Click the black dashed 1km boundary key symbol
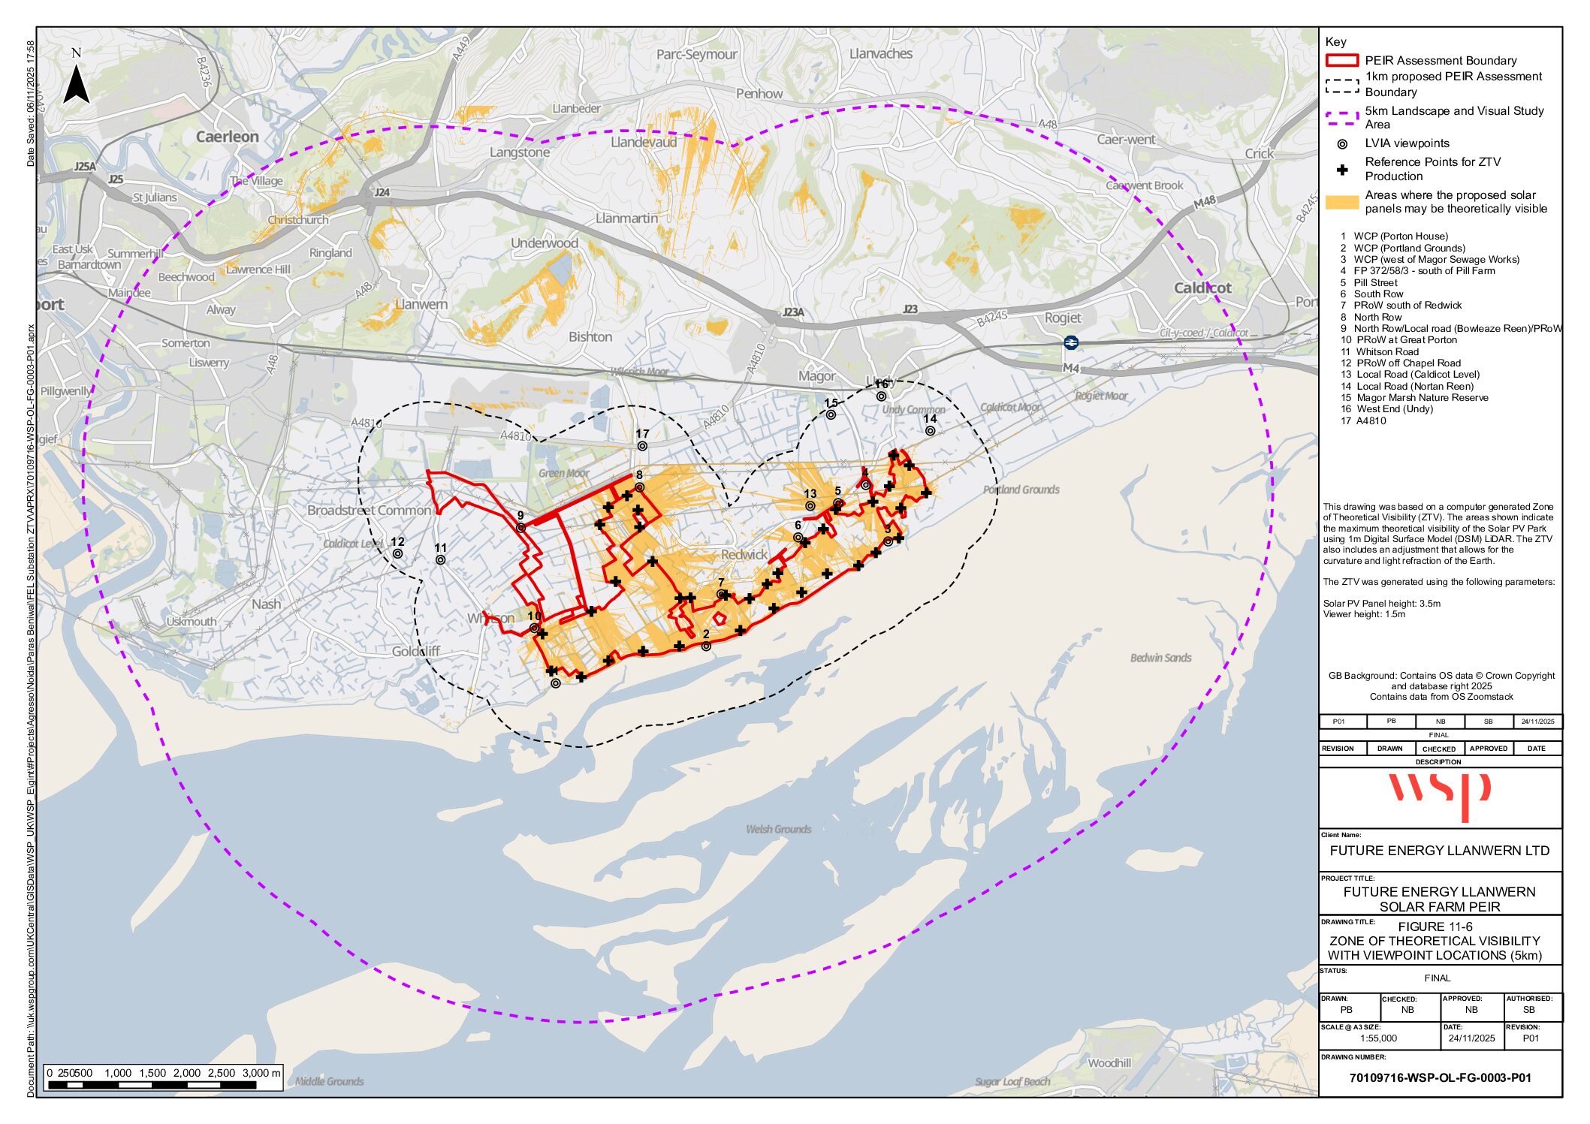 tap(1342, 86)
